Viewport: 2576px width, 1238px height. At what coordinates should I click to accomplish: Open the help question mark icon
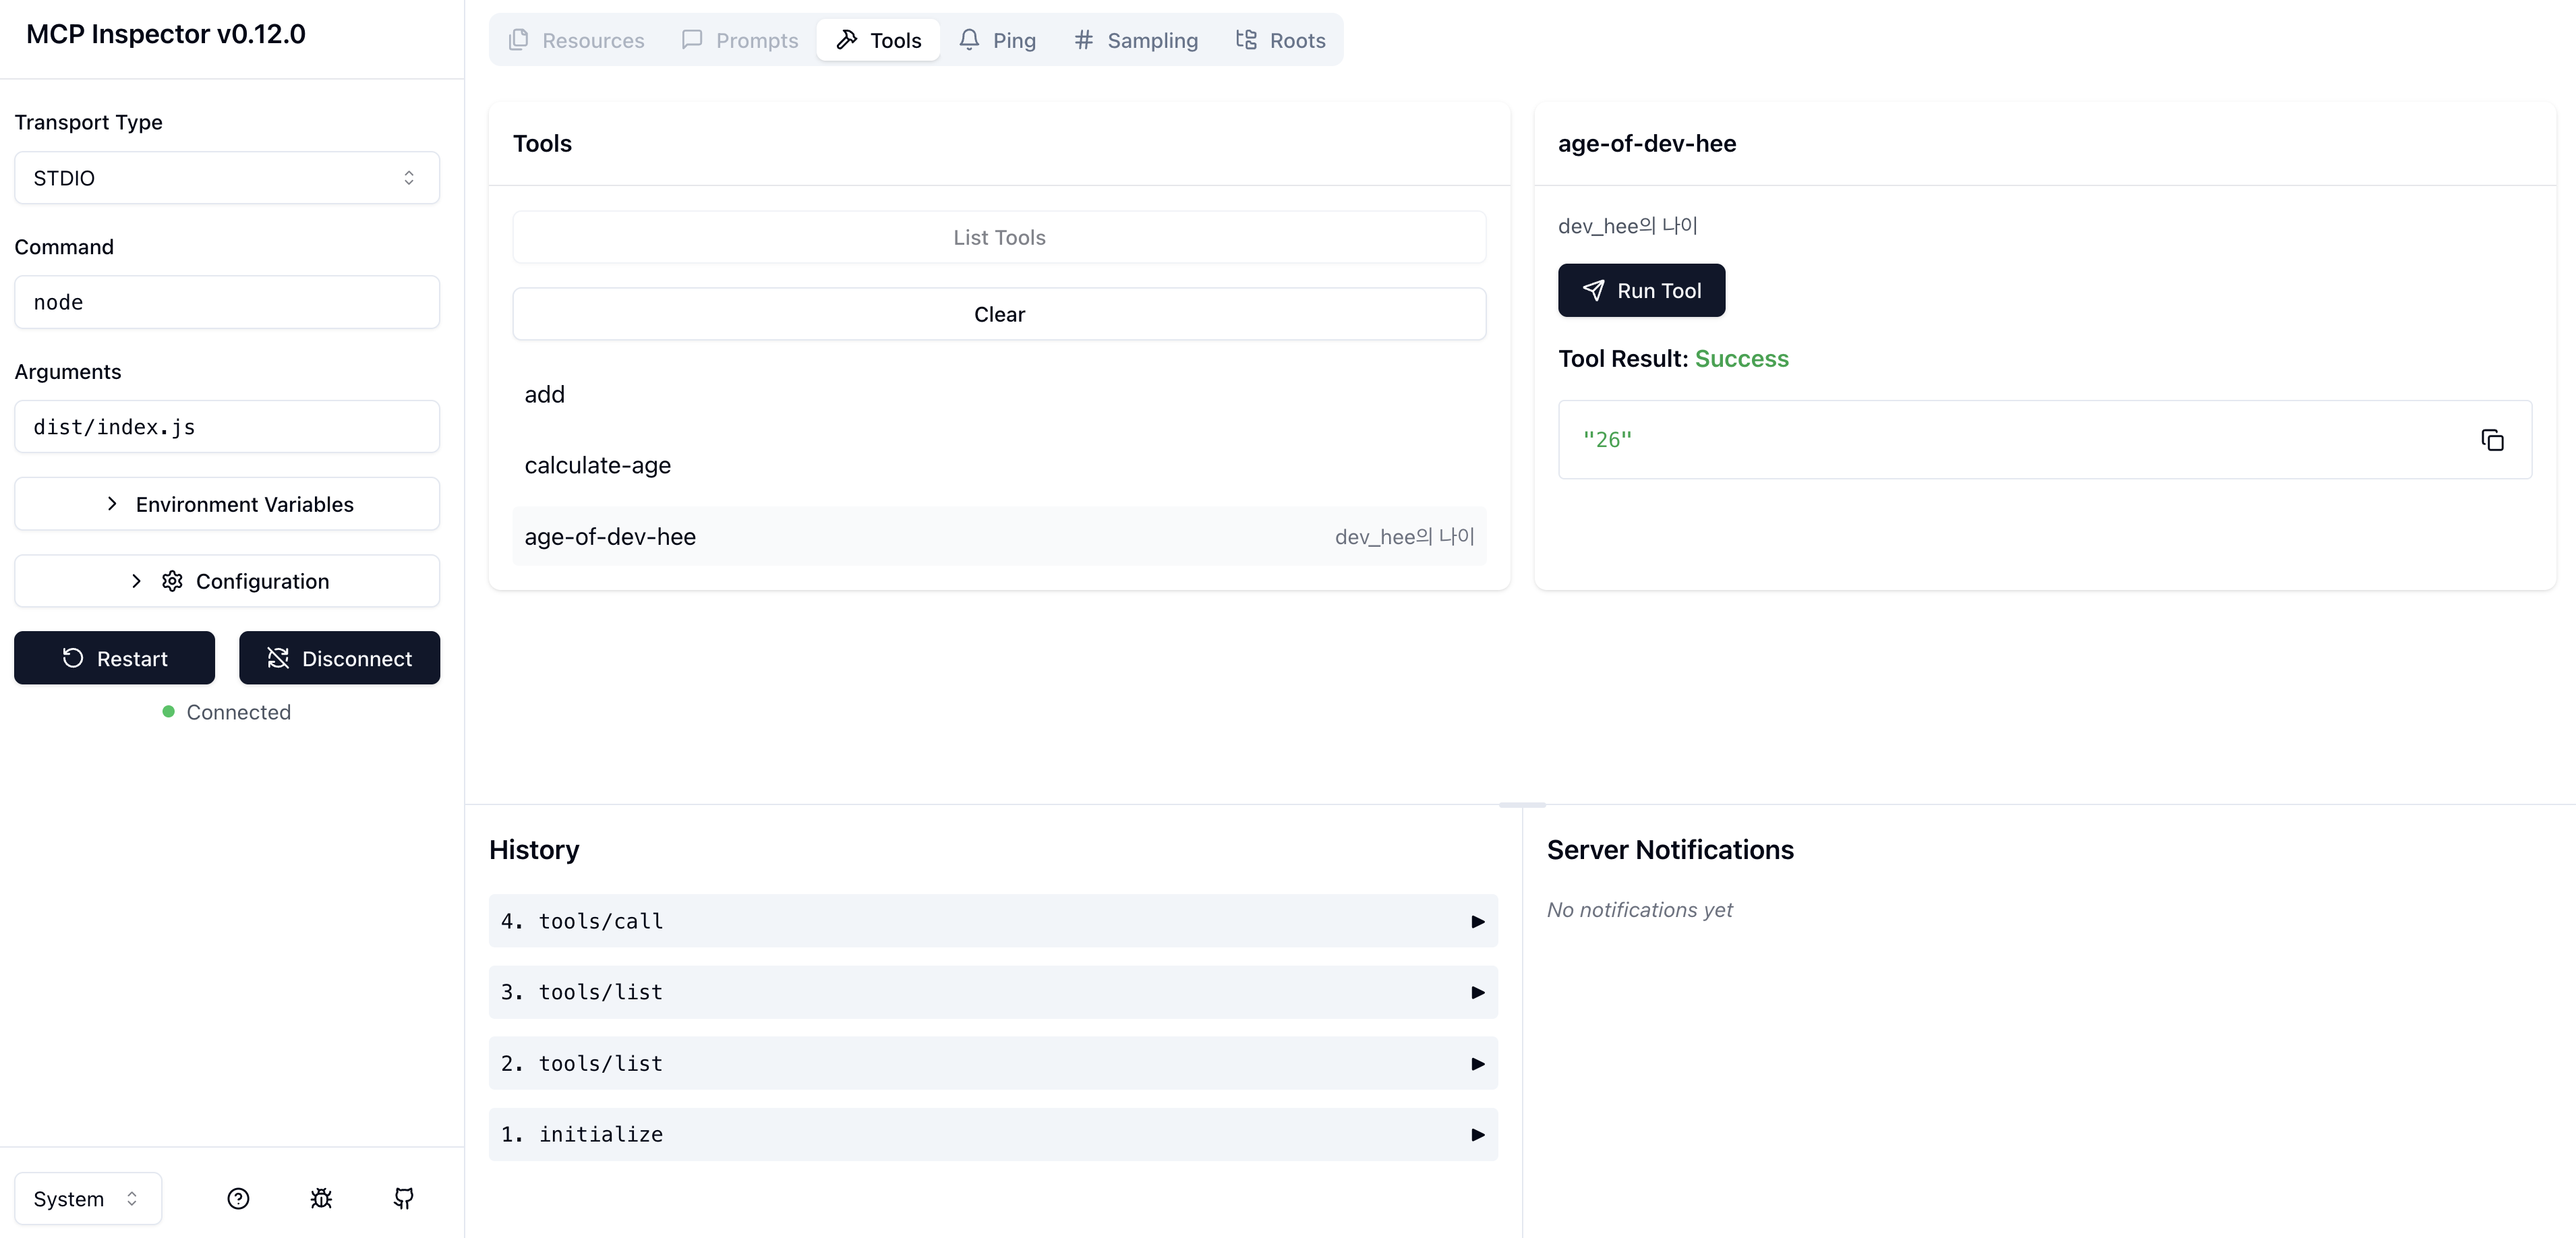click(x=238, y=1198)
